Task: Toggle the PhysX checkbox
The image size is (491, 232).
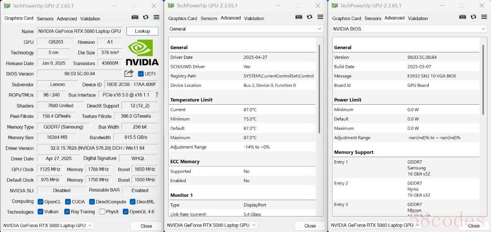Action: click(102, 212)
